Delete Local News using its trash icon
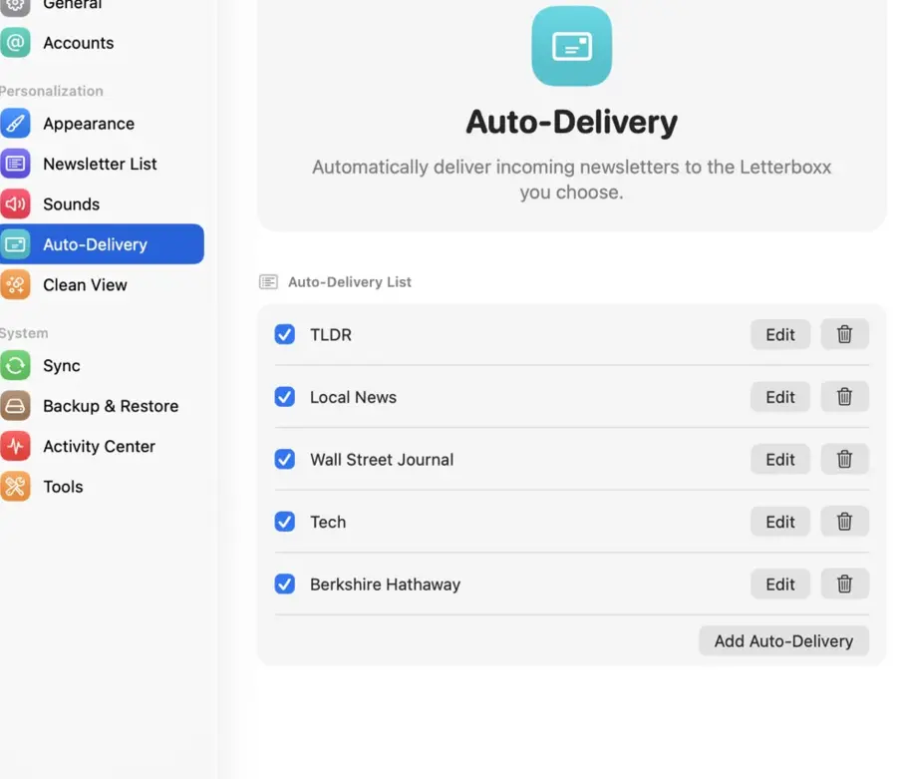 844,397
